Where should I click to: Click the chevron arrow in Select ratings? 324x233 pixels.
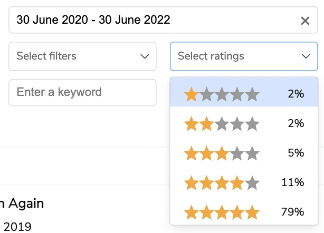coord(306,56)
